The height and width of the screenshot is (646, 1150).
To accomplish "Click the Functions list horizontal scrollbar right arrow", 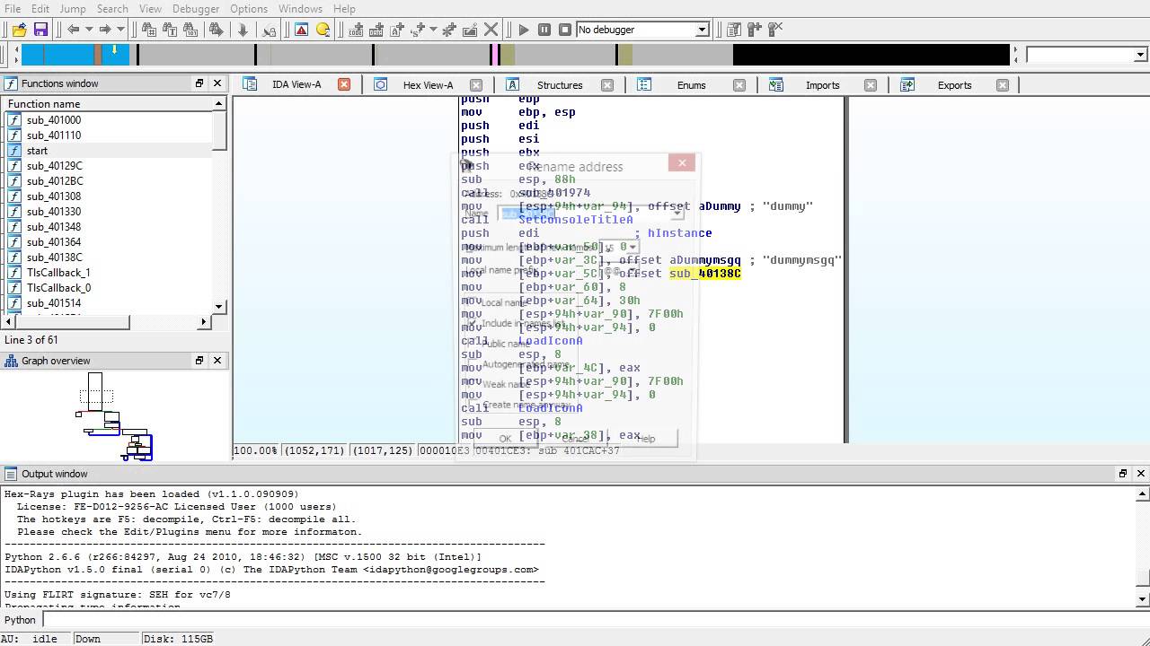I will (204, 321).
